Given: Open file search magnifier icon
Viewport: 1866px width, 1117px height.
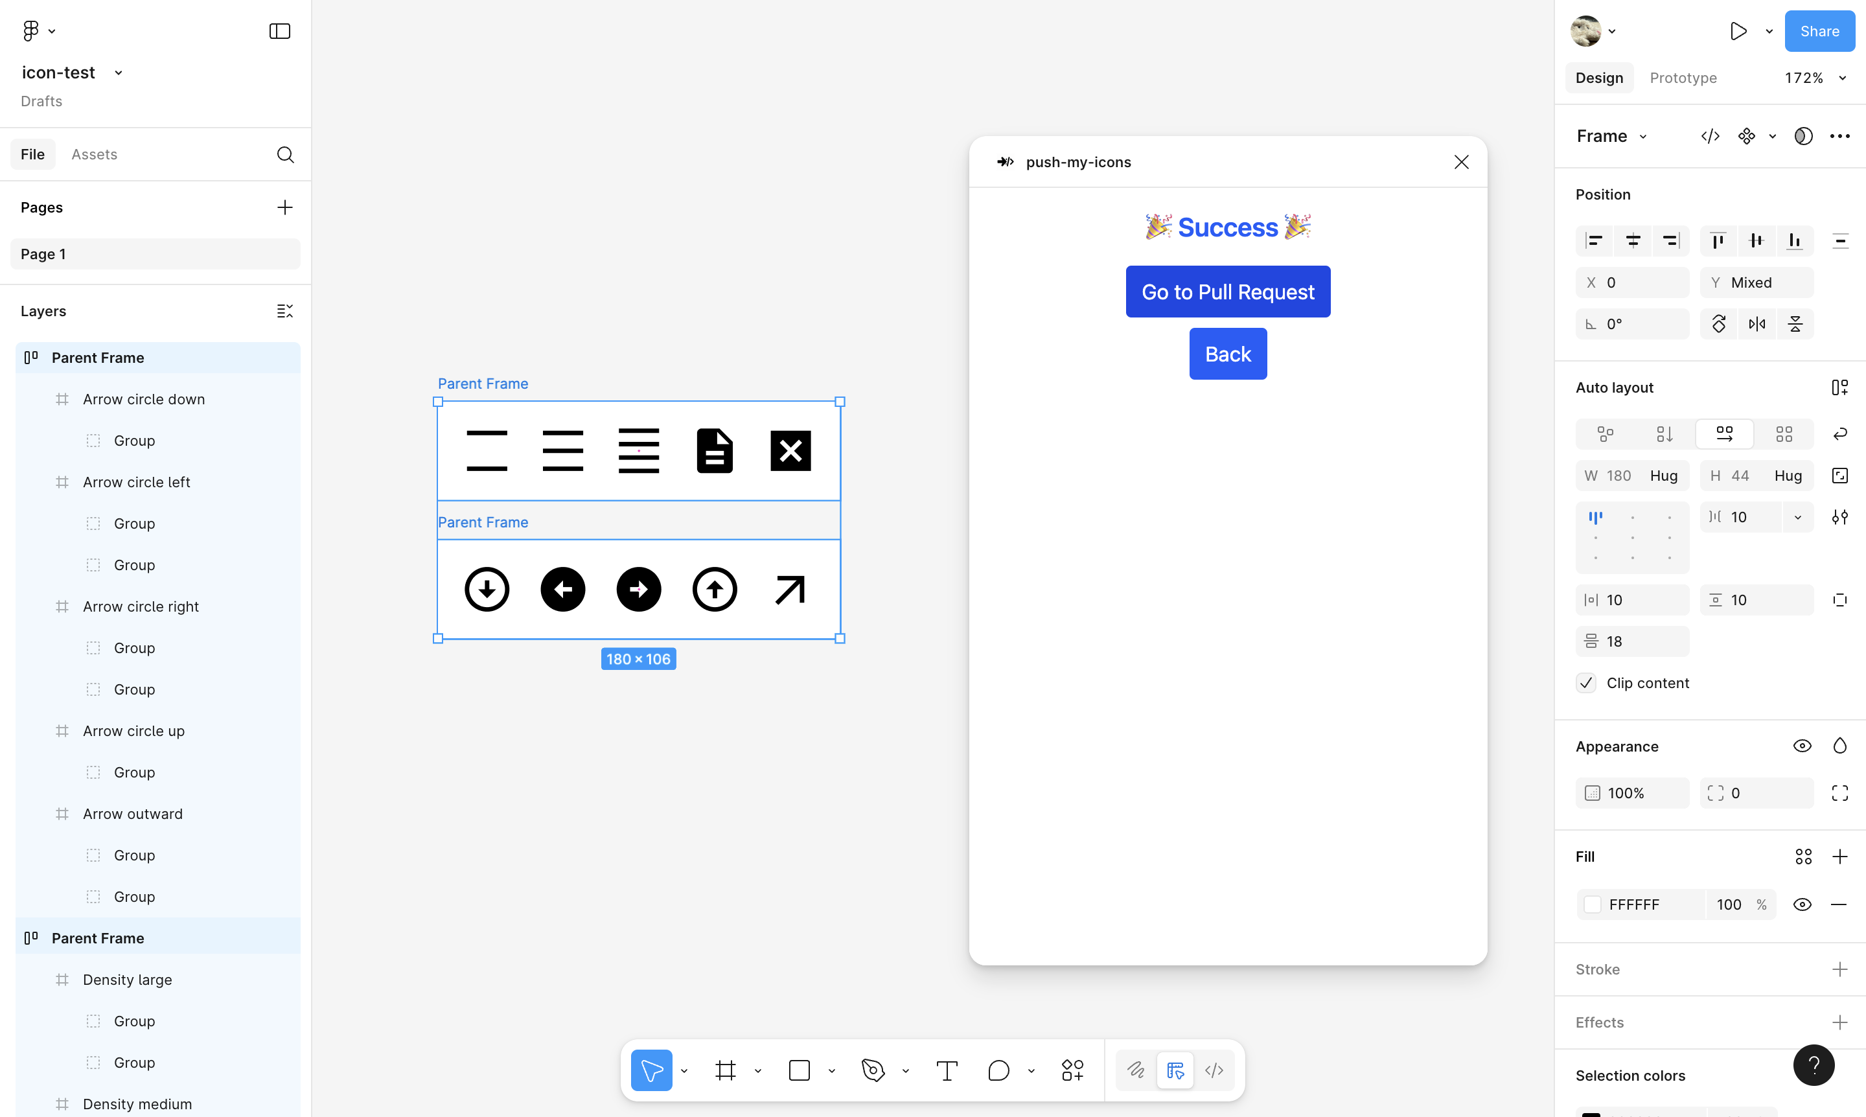Looking at the screenshot, I should (x=284, y=154).
